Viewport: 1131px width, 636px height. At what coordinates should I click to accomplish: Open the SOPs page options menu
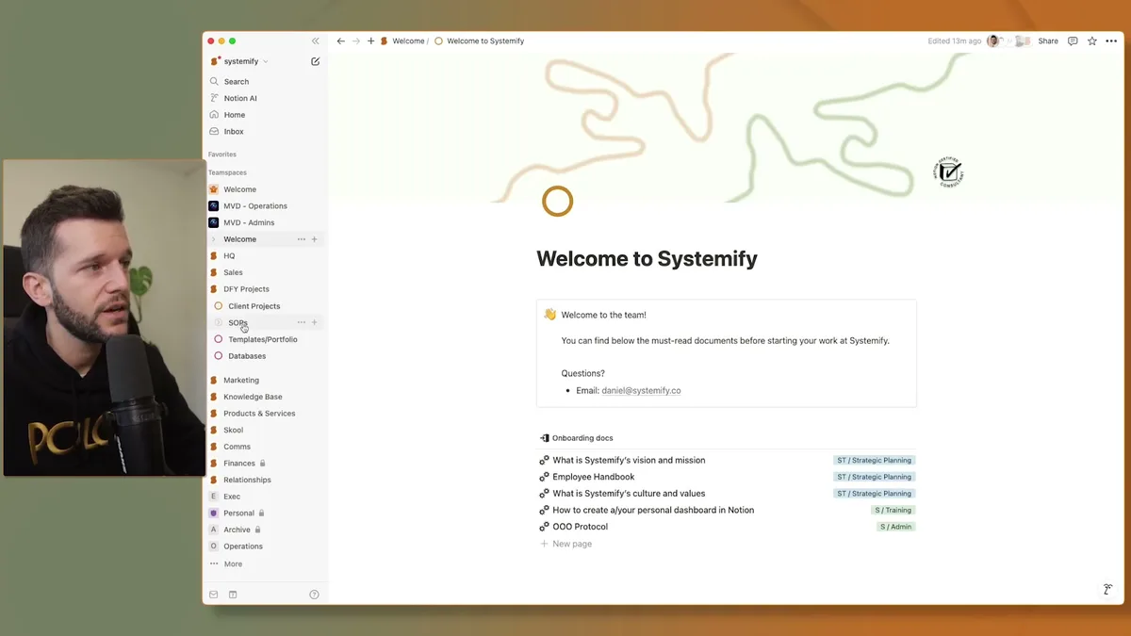coord(301,322)
